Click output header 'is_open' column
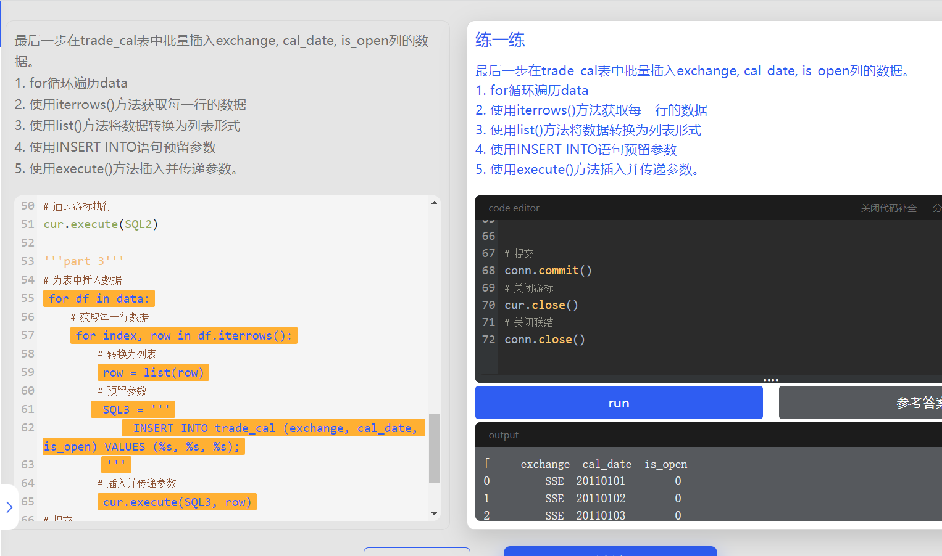942x556 pixels. 665,464
